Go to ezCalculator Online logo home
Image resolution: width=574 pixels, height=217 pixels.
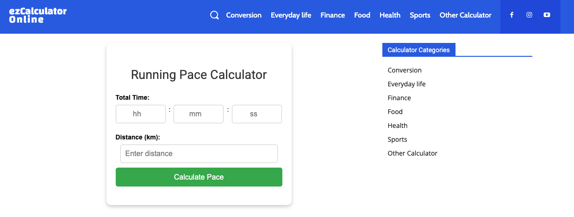tap(38, 15)
